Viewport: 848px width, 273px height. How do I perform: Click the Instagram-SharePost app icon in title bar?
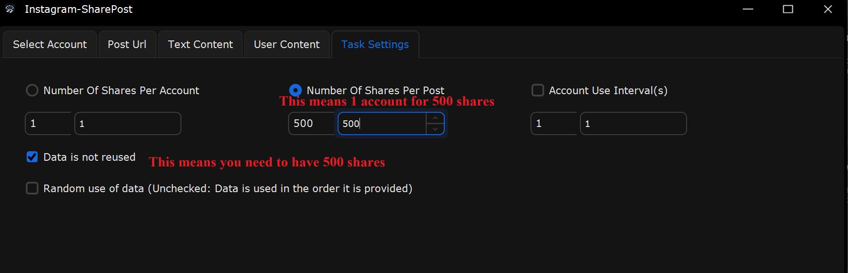(10, 9)
